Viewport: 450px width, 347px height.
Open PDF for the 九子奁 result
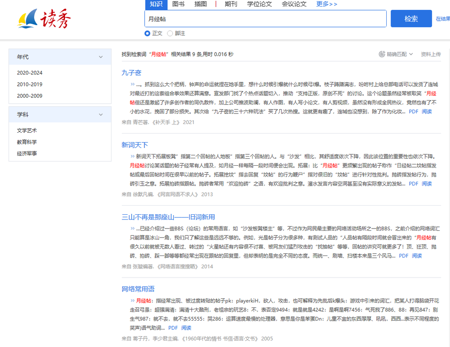[413, 111]
